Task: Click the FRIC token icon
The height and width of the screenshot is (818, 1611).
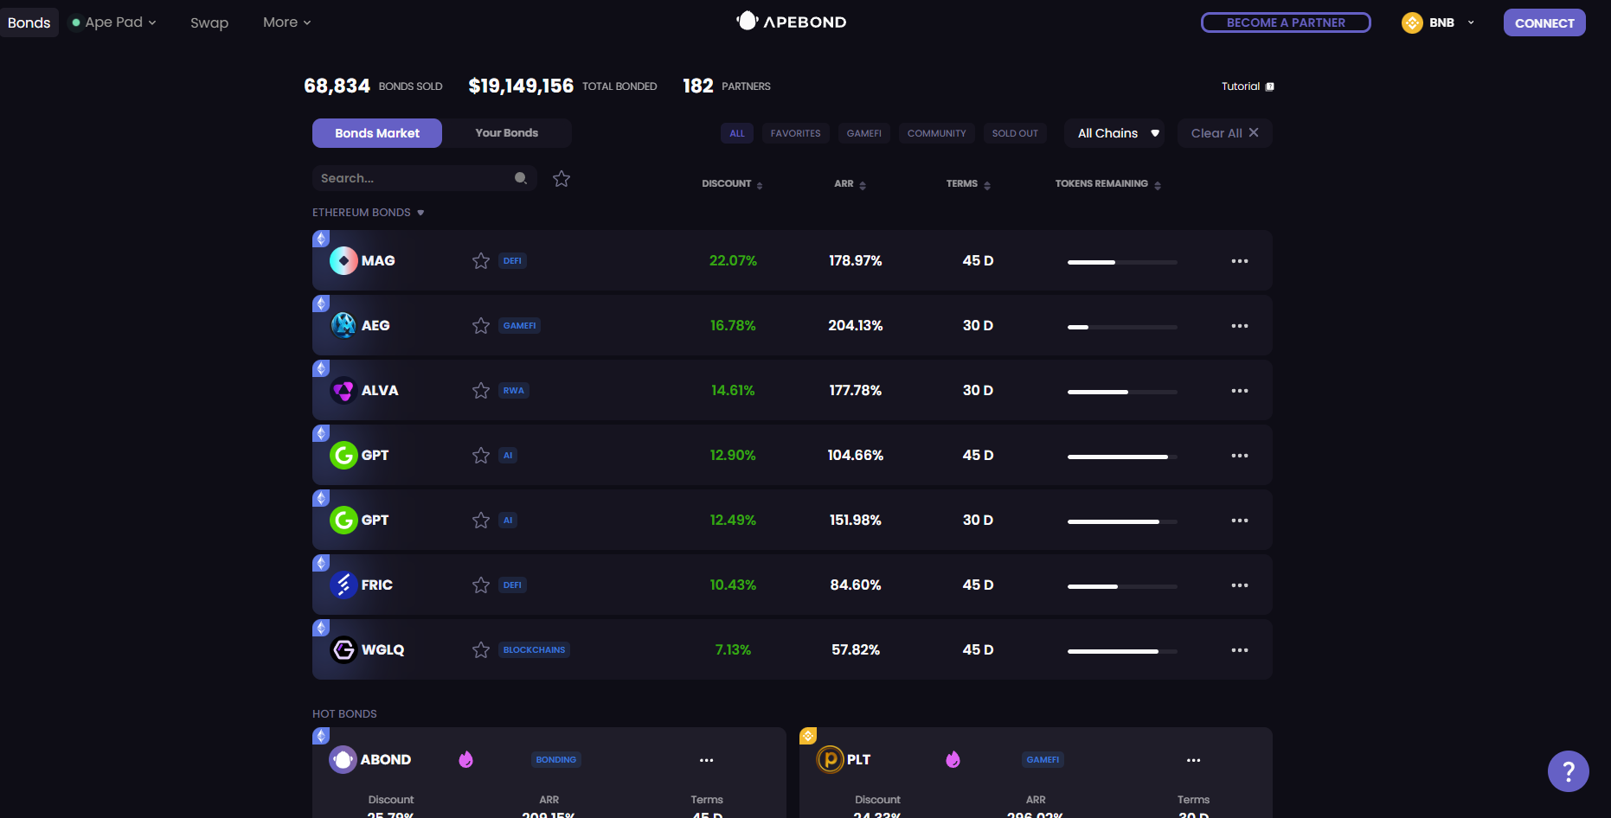Action: point(343,585)
